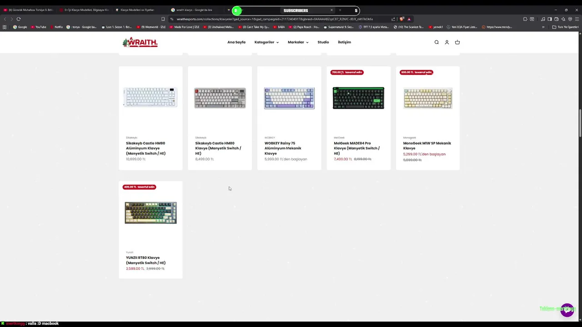Open TFT 7.5 ayarla Meta bookmark

374,27
